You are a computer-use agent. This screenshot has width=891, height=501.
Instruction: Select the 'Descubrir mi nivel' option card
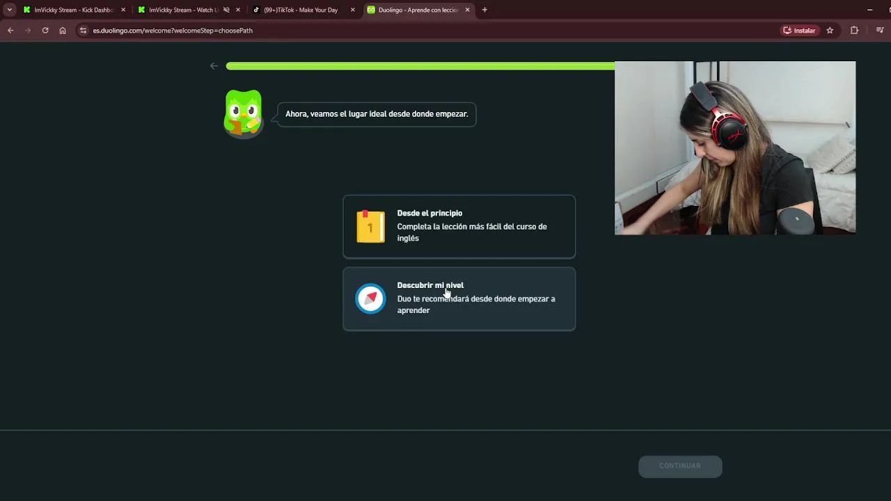[459, 299]
